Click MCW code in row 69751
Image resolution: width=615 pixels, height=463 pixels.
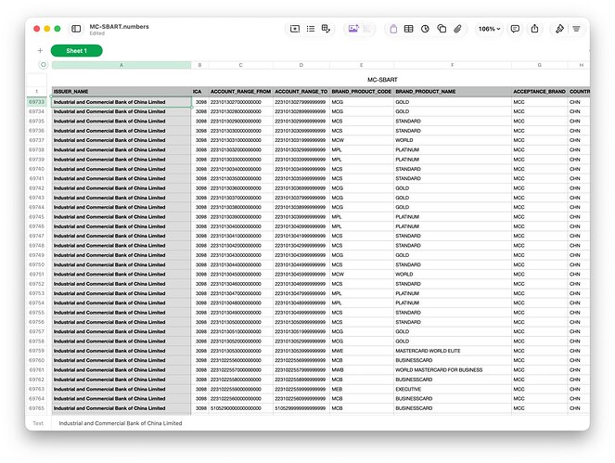362,275
